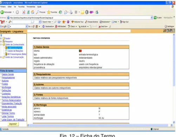This screenshot has height=137, width=176.
Task: Click the browser Stop icon
Action: point(24,12)
